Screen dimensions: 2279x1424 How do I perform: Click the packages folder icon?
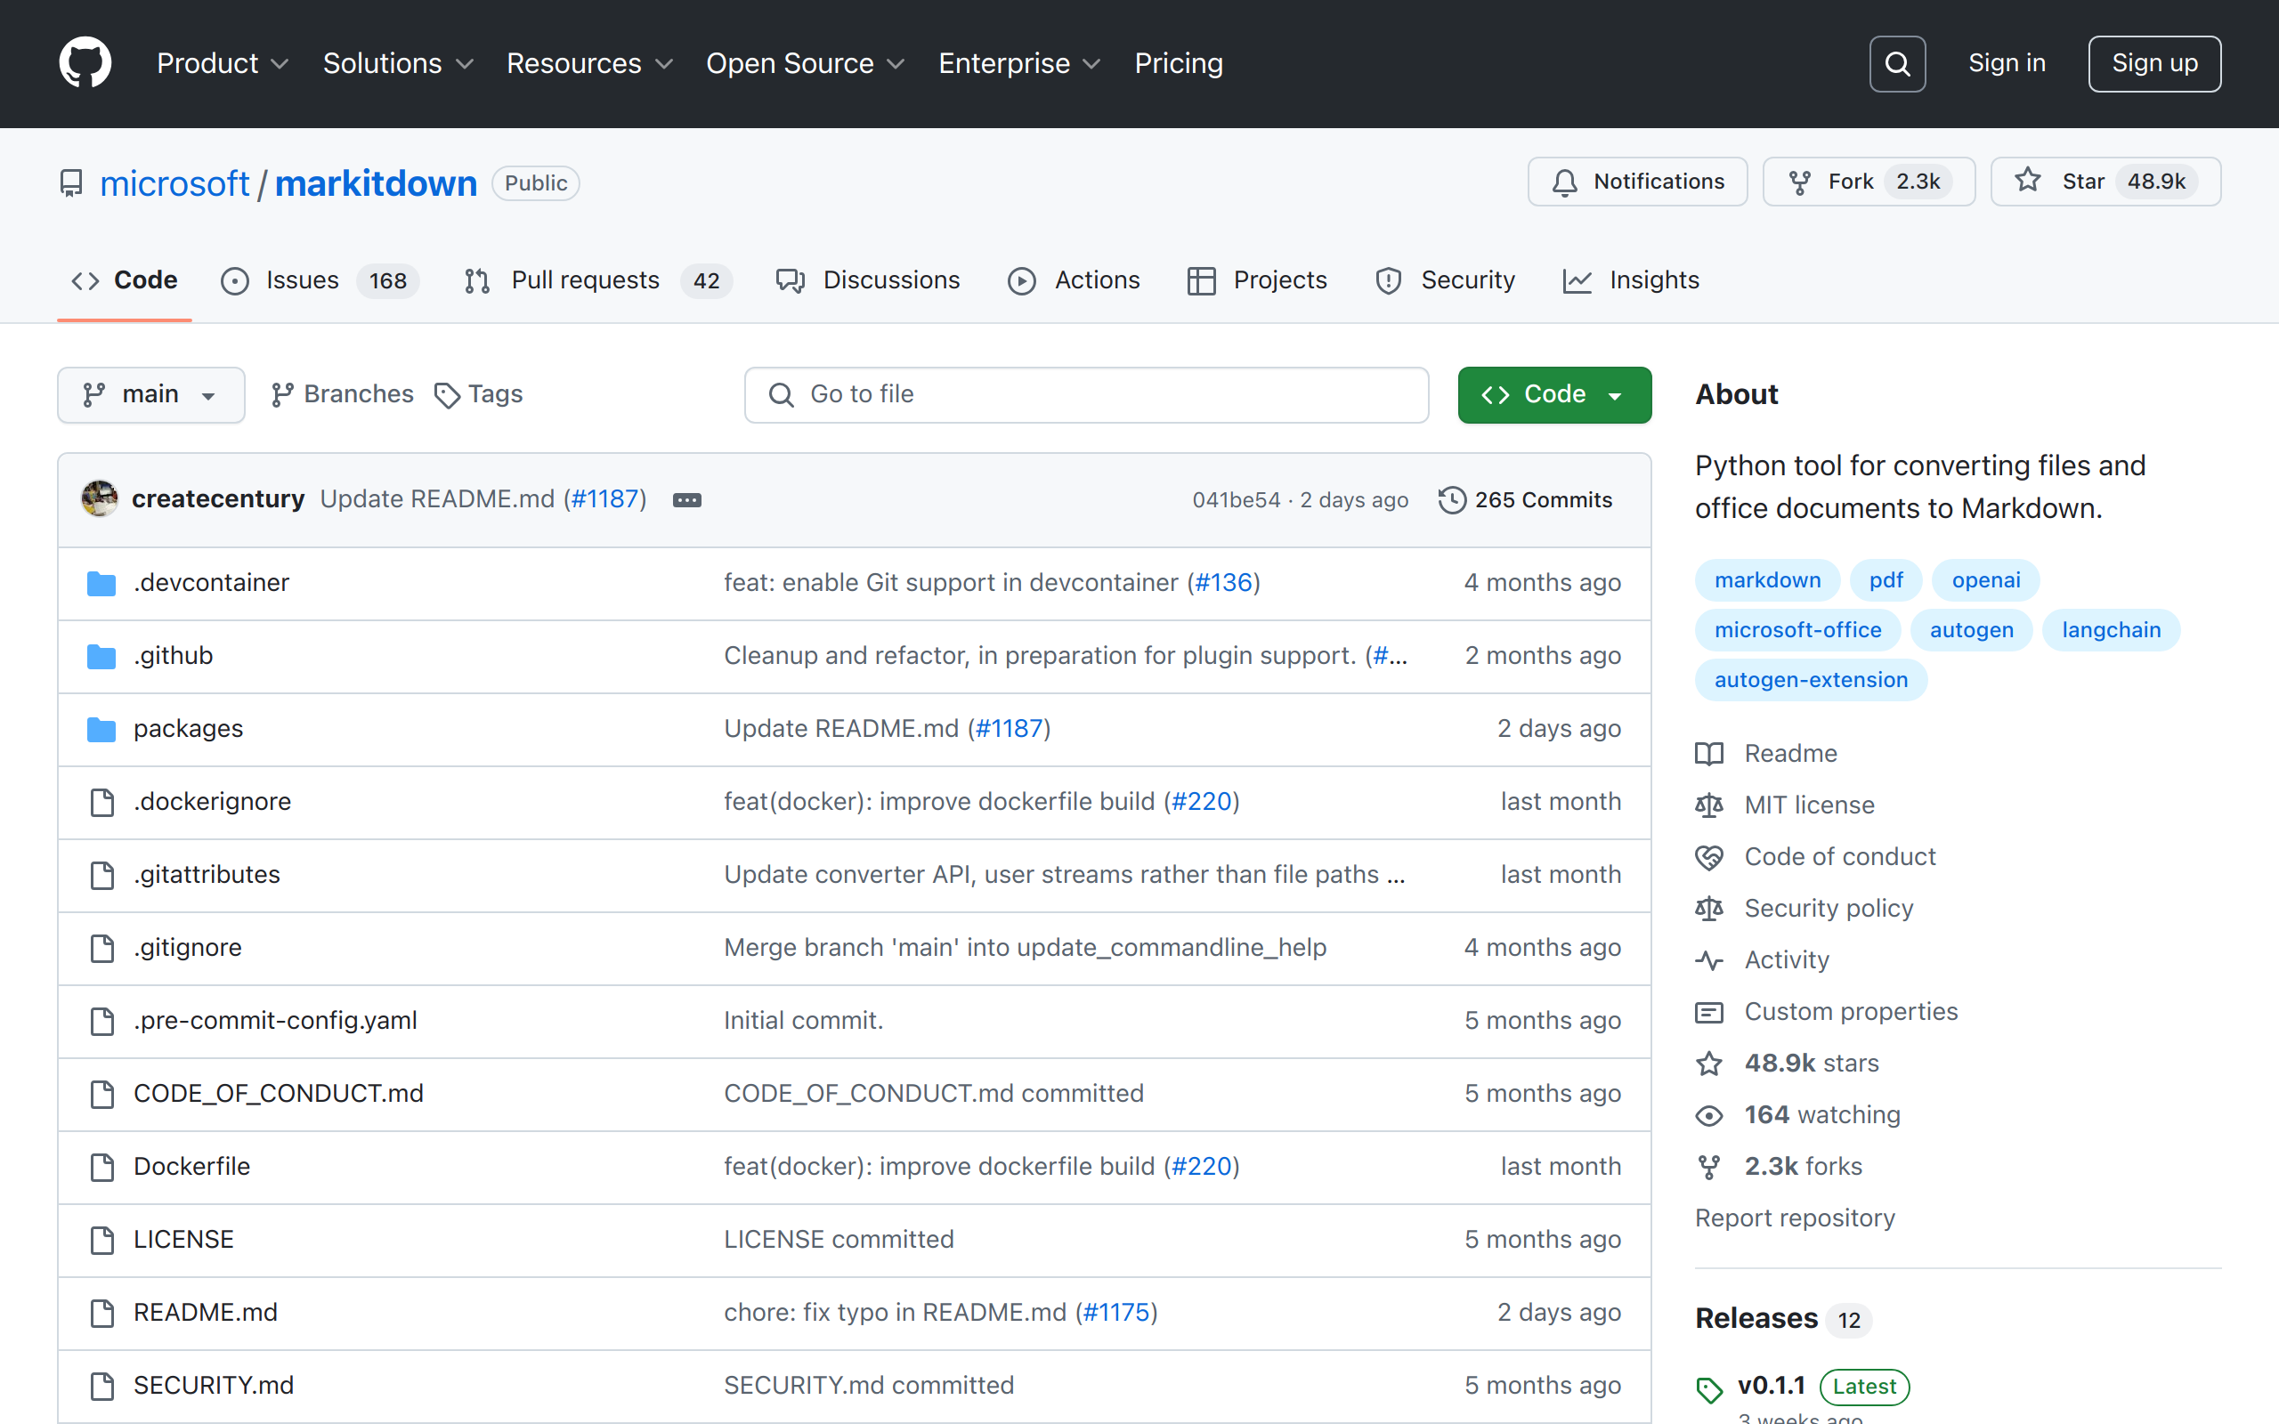101,729
